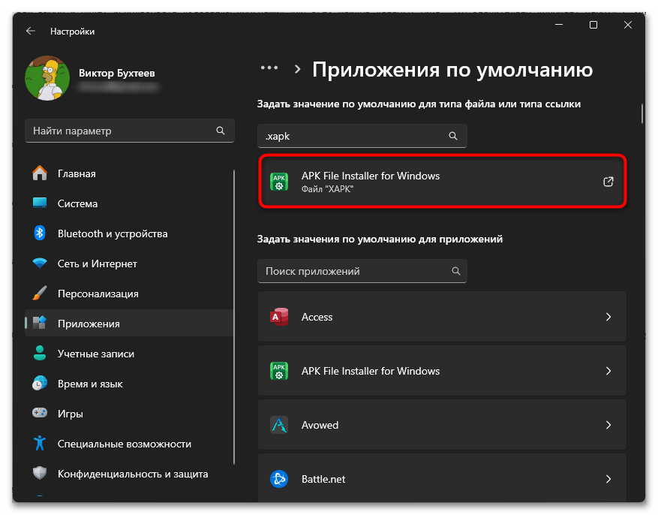Click the Специальные возможности accessibility icon
Screen dimensions: 658x515
[40, 444]
